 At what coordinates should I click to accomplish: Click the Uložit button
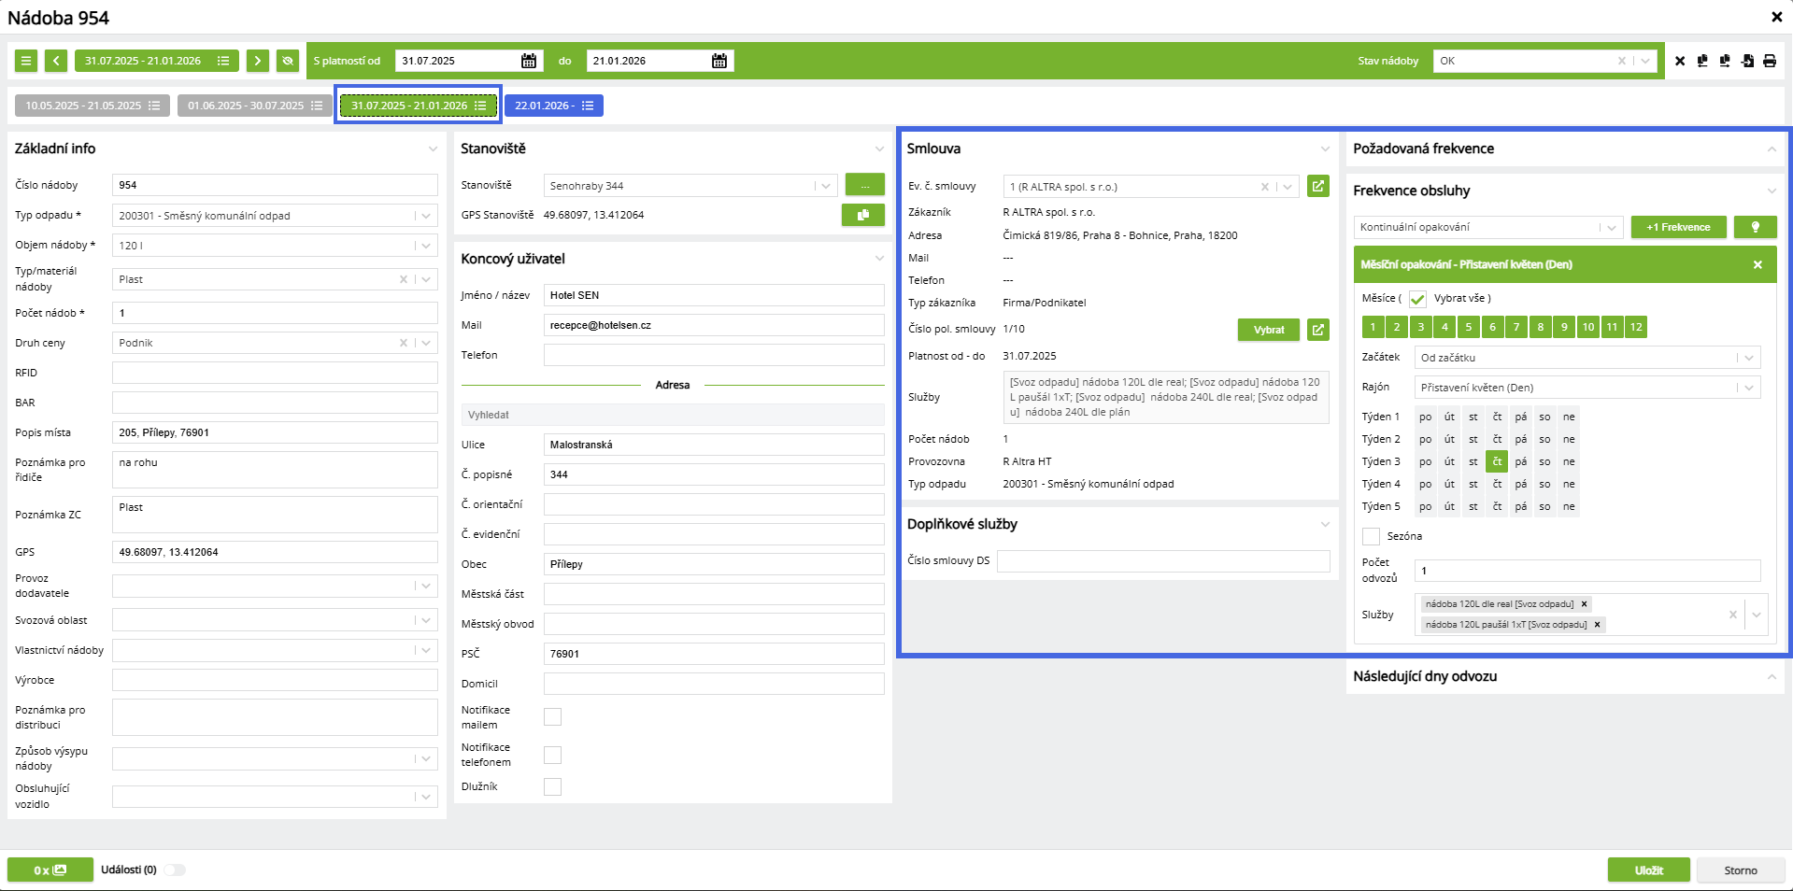pos(1649,870)
